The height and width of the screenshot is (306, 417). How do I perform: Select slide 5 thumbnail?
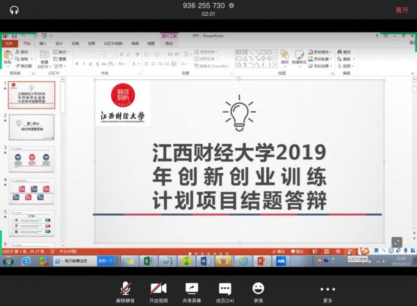coord(32,223)
